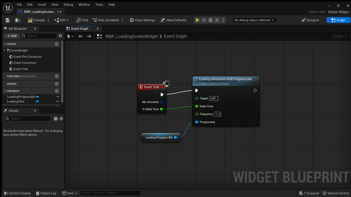Select the LoadingText variable
Screen dimensions: 351x197
click(x=16, y=101)
